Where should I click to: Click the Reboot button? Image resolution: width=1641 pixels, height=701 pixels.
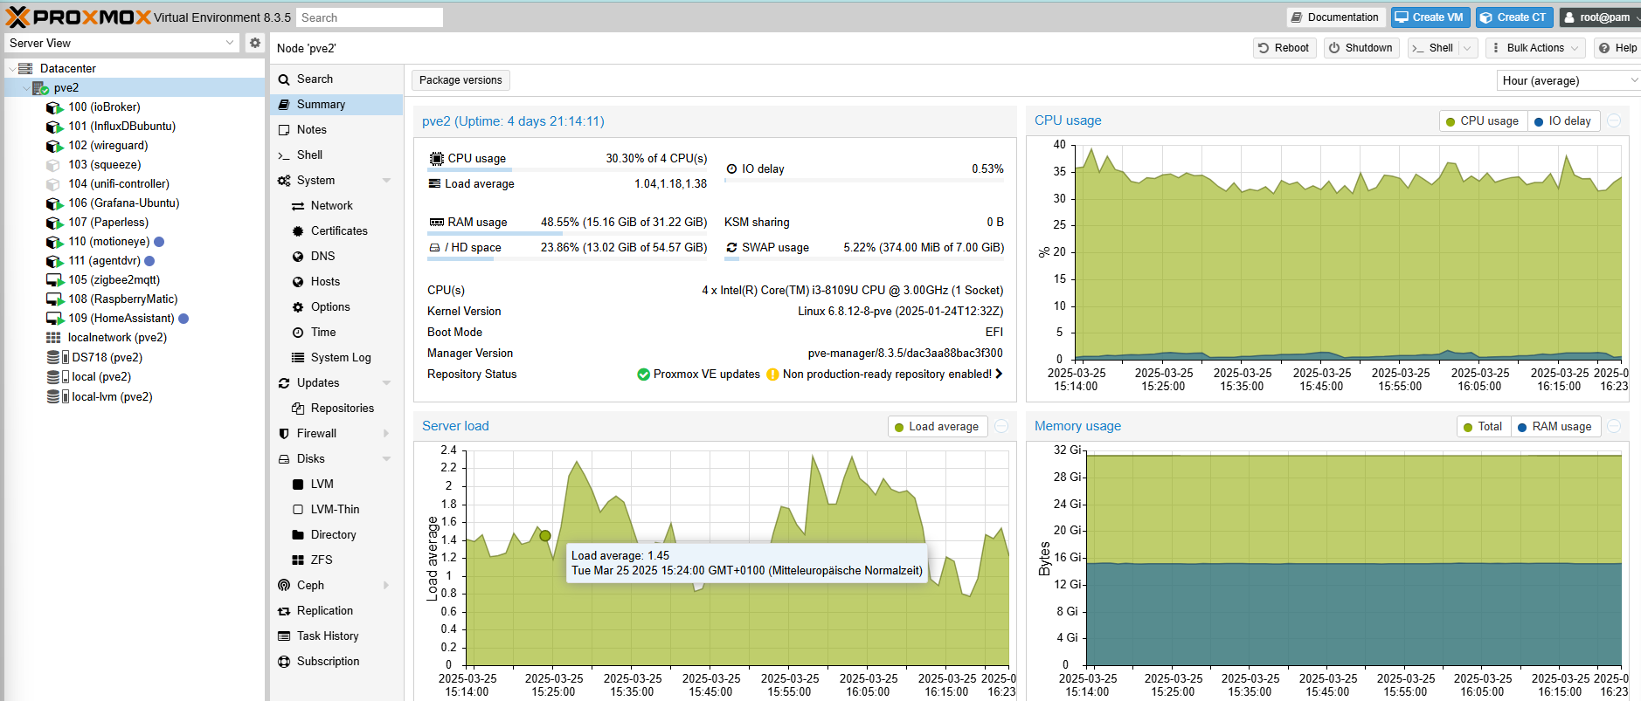pyautogui.click(x=1284, y=48)
